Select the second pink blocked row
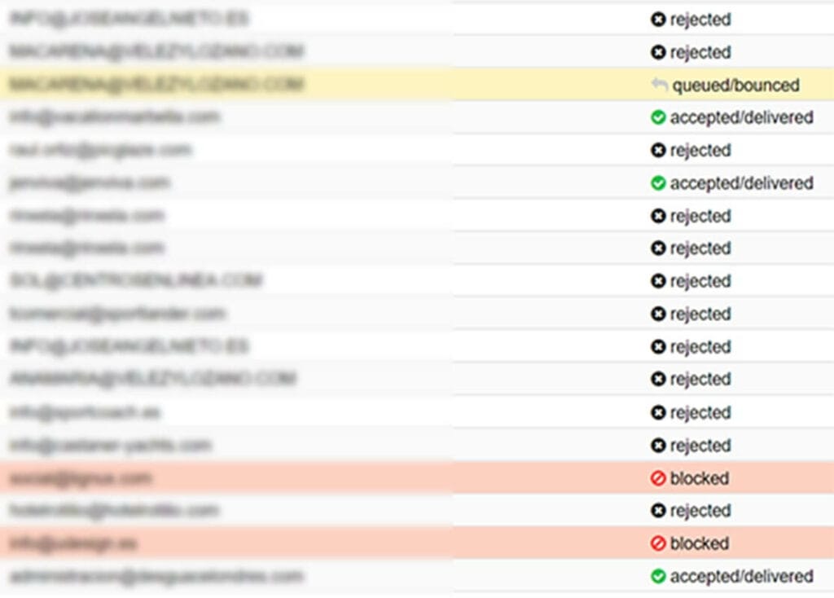 tap(326, 543)
